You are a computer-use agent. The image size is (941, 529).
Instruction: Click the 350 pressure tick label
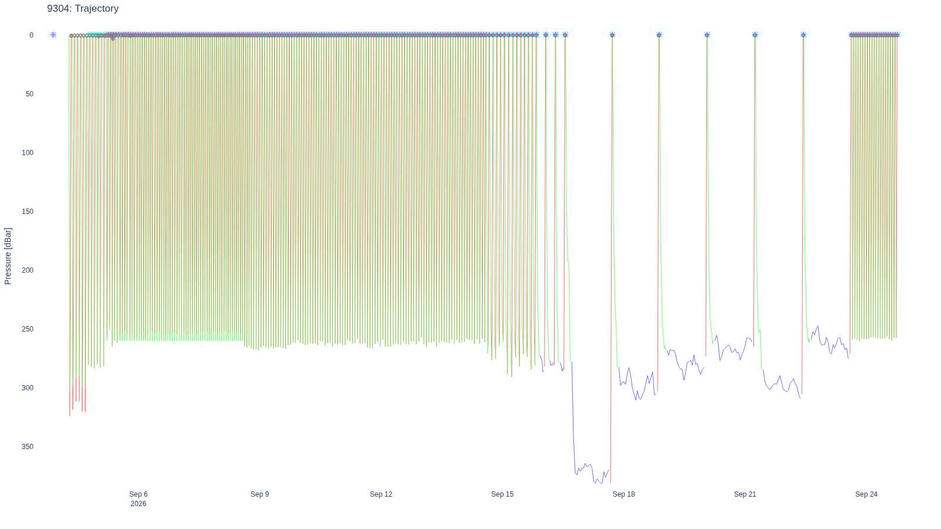point(28,447)
